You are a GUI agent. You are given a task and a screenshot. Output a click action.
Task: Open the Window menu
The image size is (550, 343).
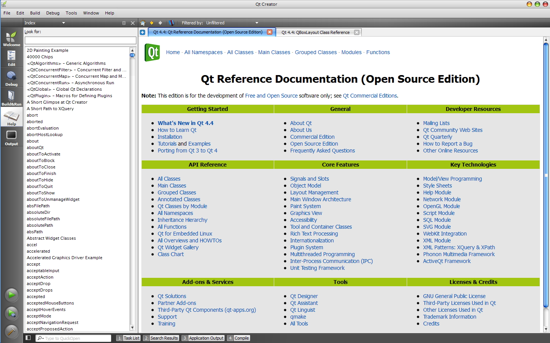(x=91, y=13)
